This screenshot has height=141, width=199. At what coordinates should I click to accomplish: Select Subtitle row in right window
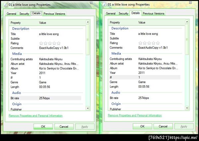(145, 38)
